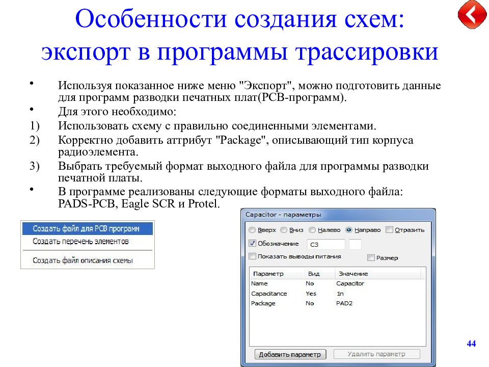Toggle the 'Обозначение' checkbox

tap(252, 243)
